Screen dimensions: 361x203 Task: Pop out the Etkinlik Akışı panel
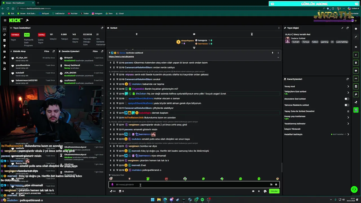coord(54,51)
